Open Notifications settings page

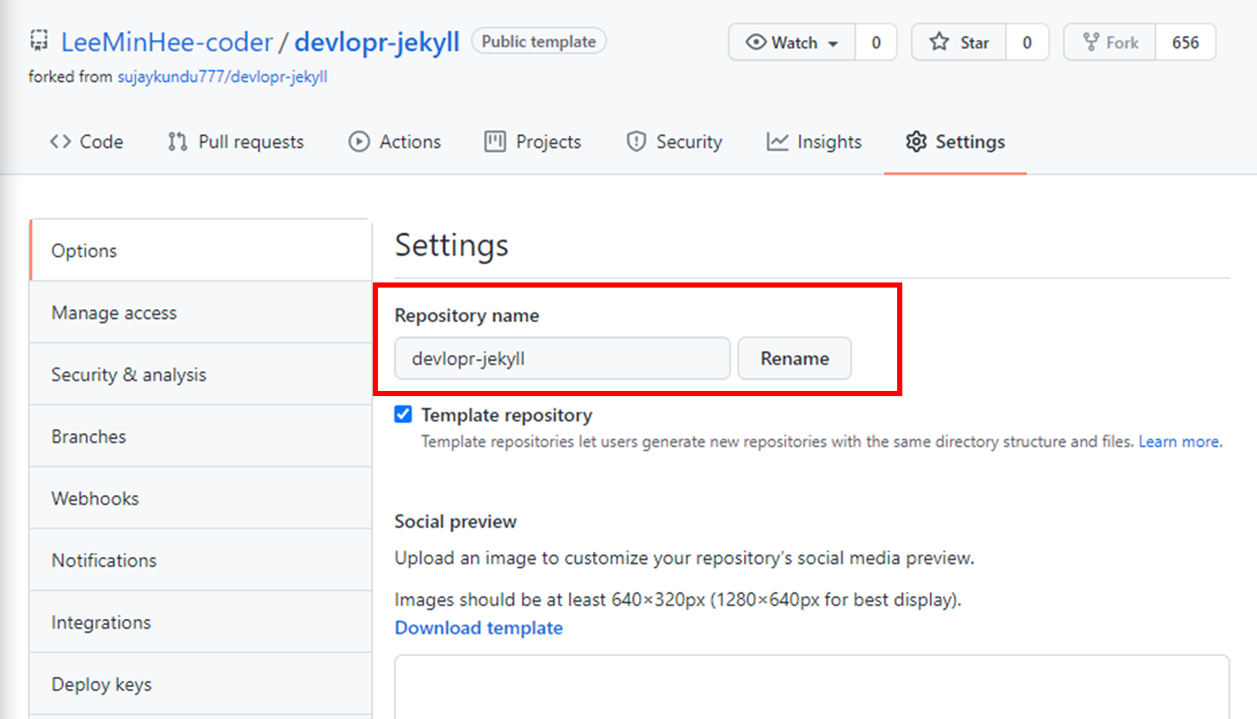[x=201, y=561]
